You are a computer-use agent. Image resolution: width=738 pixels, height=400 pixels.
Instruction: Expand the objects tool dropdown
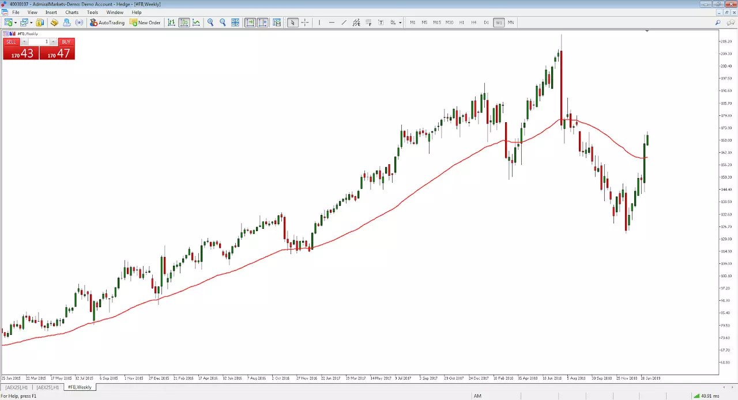coord(400,22)
